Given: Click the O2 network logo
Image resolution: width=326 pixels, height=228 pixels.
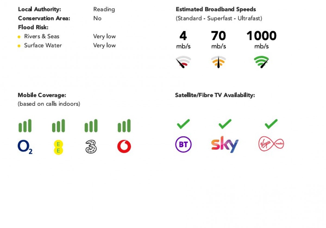Looking at the screenshot, I should pos(25,147).
